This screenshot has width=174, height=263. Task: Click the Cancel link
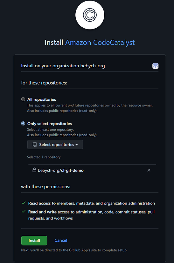(x=61, y=240)
